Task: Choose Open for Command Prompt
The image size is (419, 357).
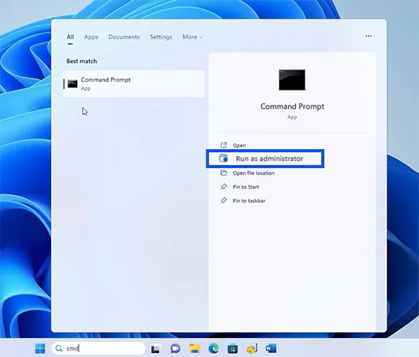Action: pyautogui.click(x=239, y=145)
